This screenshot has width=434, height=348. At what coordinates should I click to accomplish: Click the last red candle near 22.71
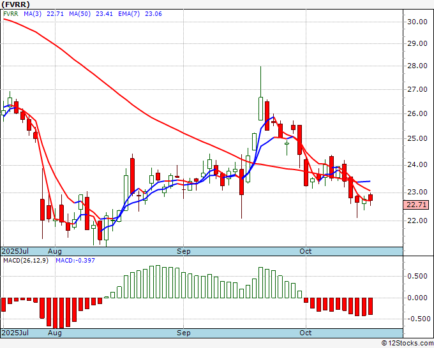click(370, 198)
